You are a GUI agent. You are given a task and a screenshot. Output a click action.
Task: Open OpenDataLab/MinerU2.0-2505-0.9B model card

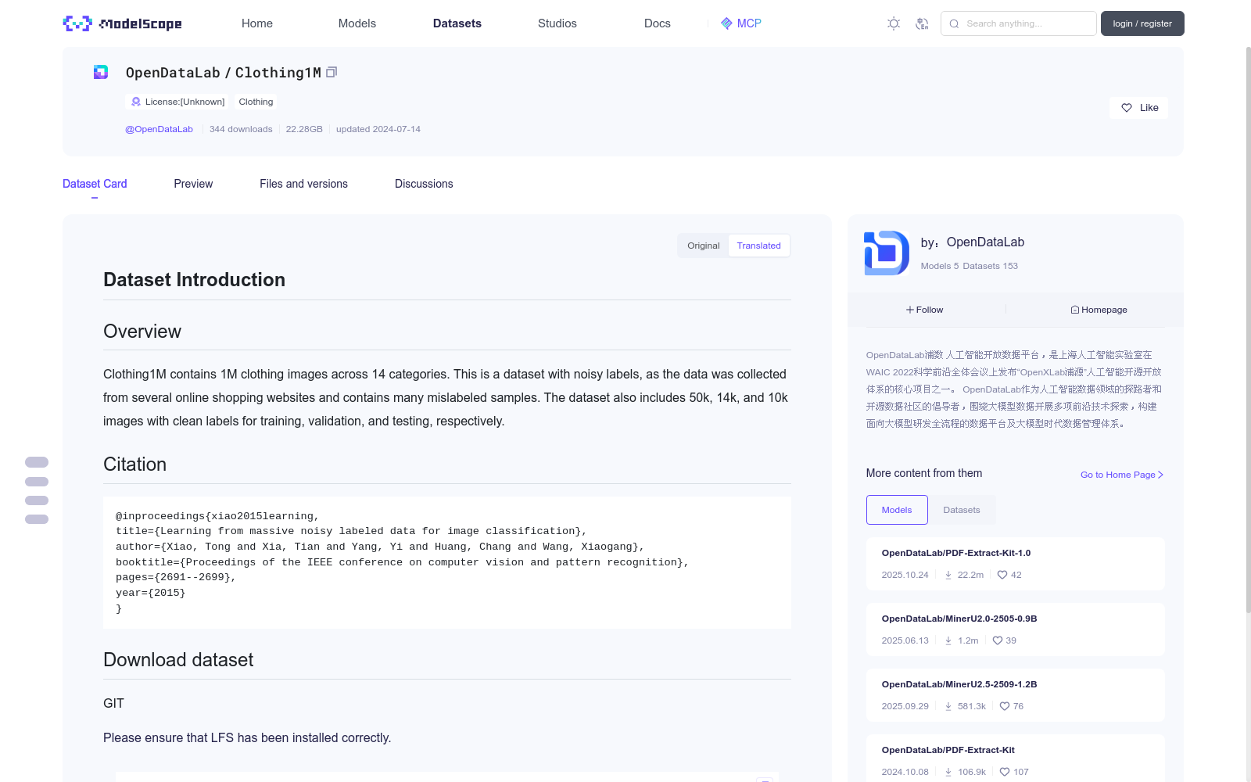point(1015,630)
